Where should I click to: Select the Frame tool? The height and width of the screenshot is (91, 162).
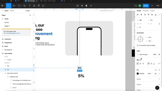14,6
